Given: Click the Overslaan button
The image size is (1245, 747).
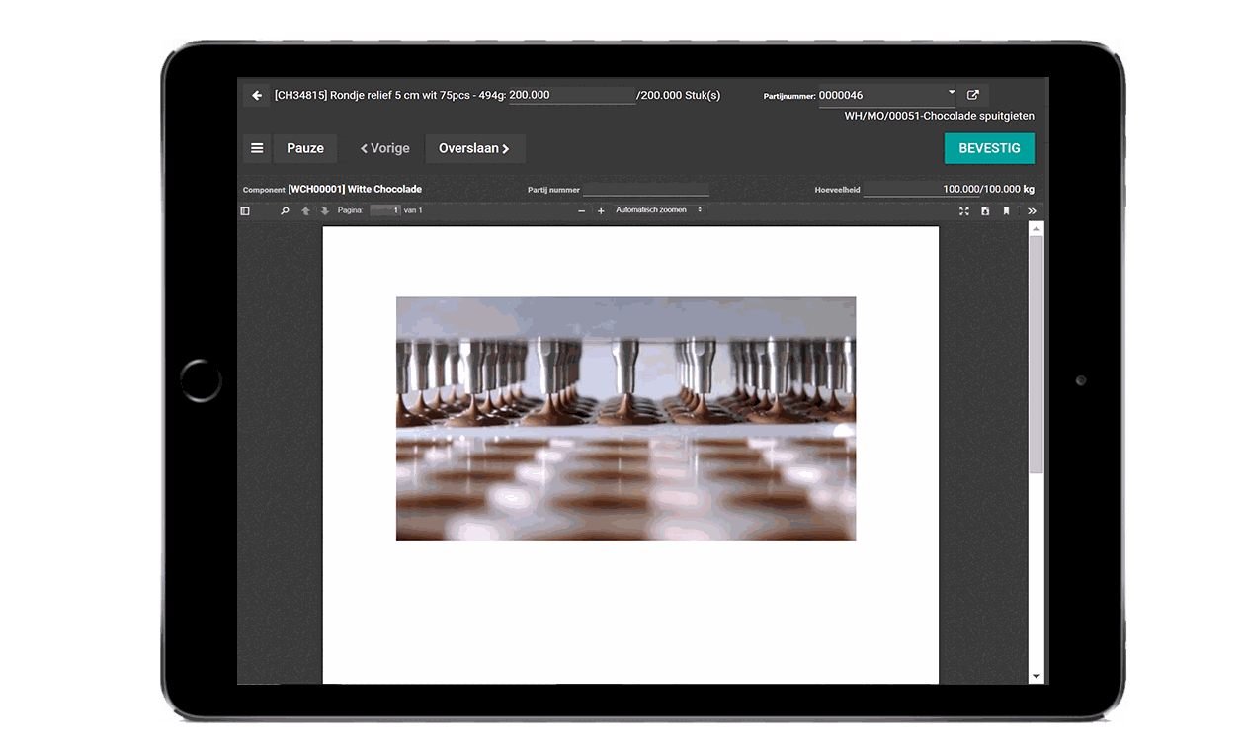Looking at the screenshot, I should click(x=475, y=148).
